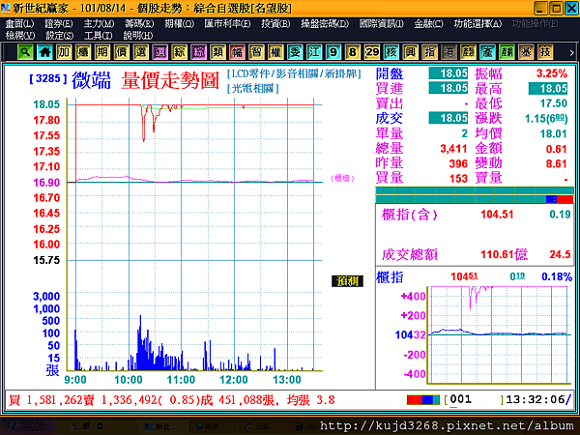Click the buy/sell ratio bar under 買量
The width and height of the screenshot is (580, 435).
(x=475, y=195)
